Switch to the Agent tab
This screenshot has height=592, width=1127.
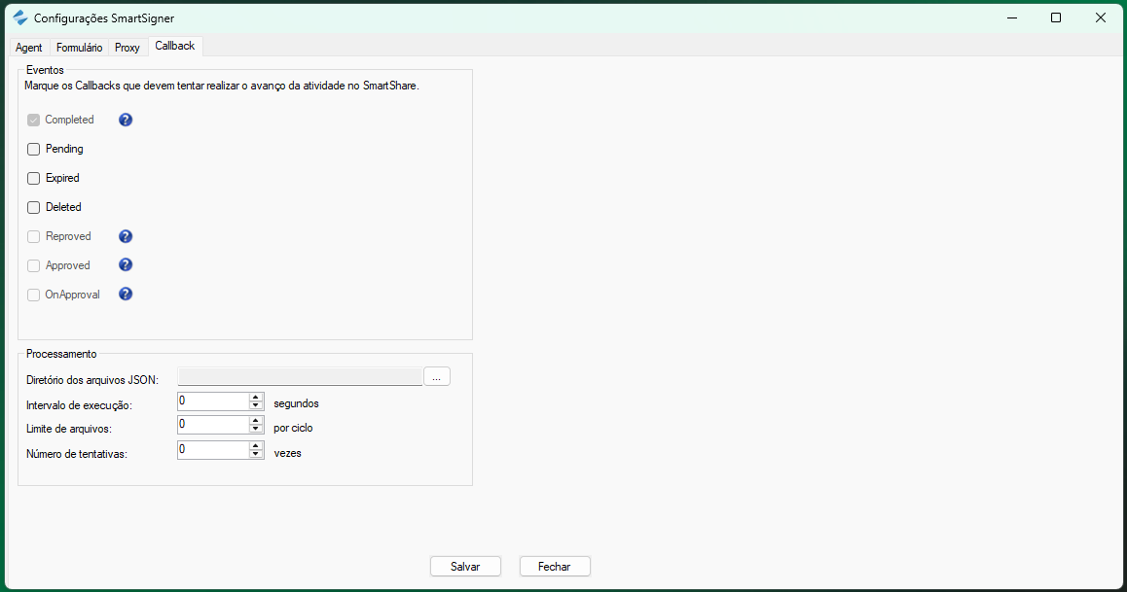[29, 48]
